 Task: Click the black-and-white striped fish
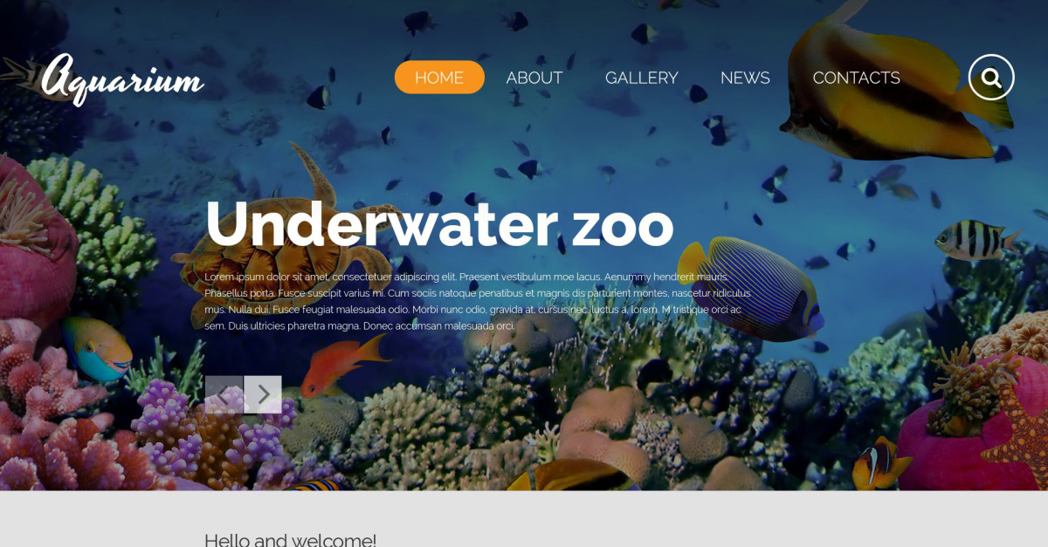976,238
